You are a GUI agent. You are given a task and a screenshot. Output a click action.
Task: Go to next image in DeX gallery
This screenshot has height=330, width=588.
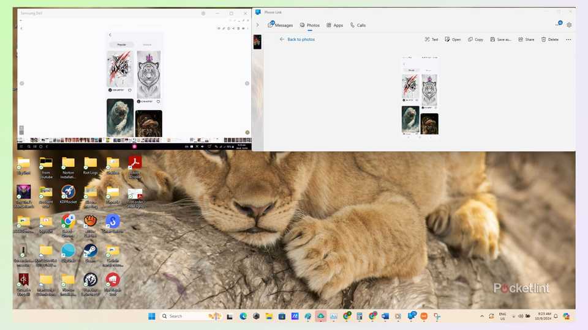click(x=247, y=84)
